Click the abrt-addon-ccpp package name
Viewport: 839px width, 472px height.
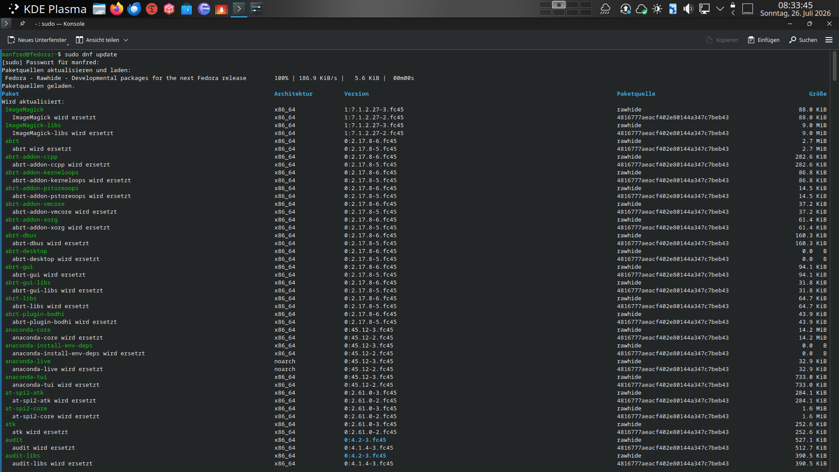31,157
